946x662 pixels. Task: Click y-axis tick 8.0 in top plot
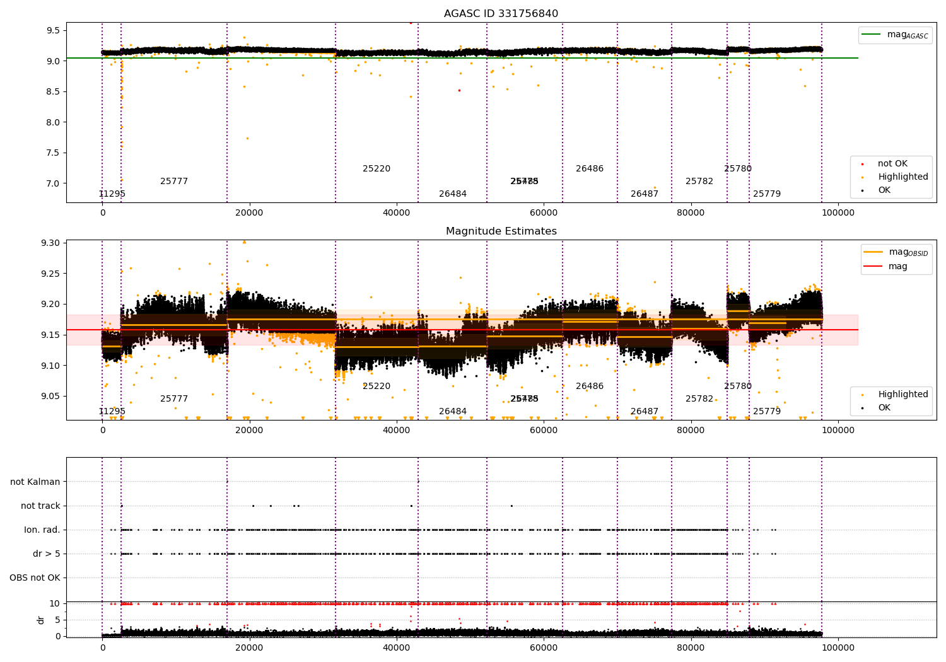53,122
